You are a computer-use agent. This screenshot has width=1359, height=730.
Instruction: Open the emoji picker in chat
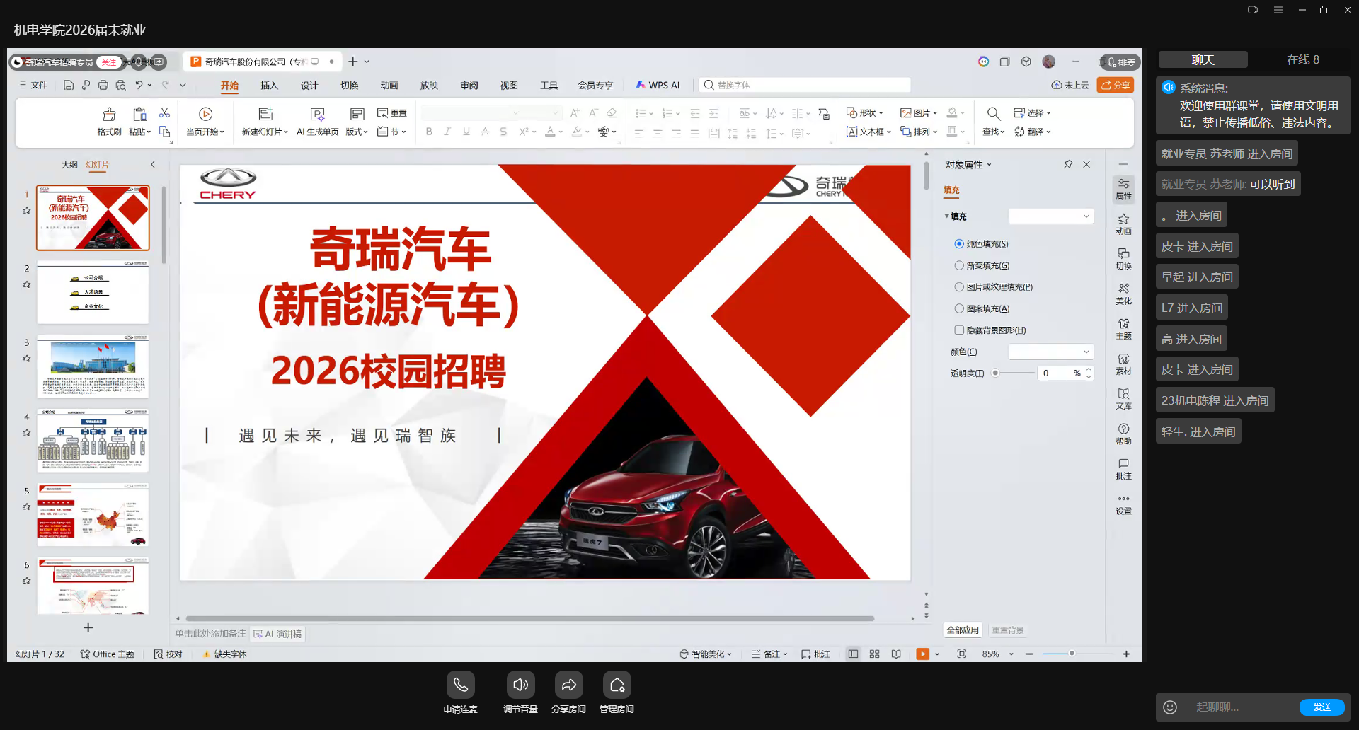click(x=1170, y=707)
